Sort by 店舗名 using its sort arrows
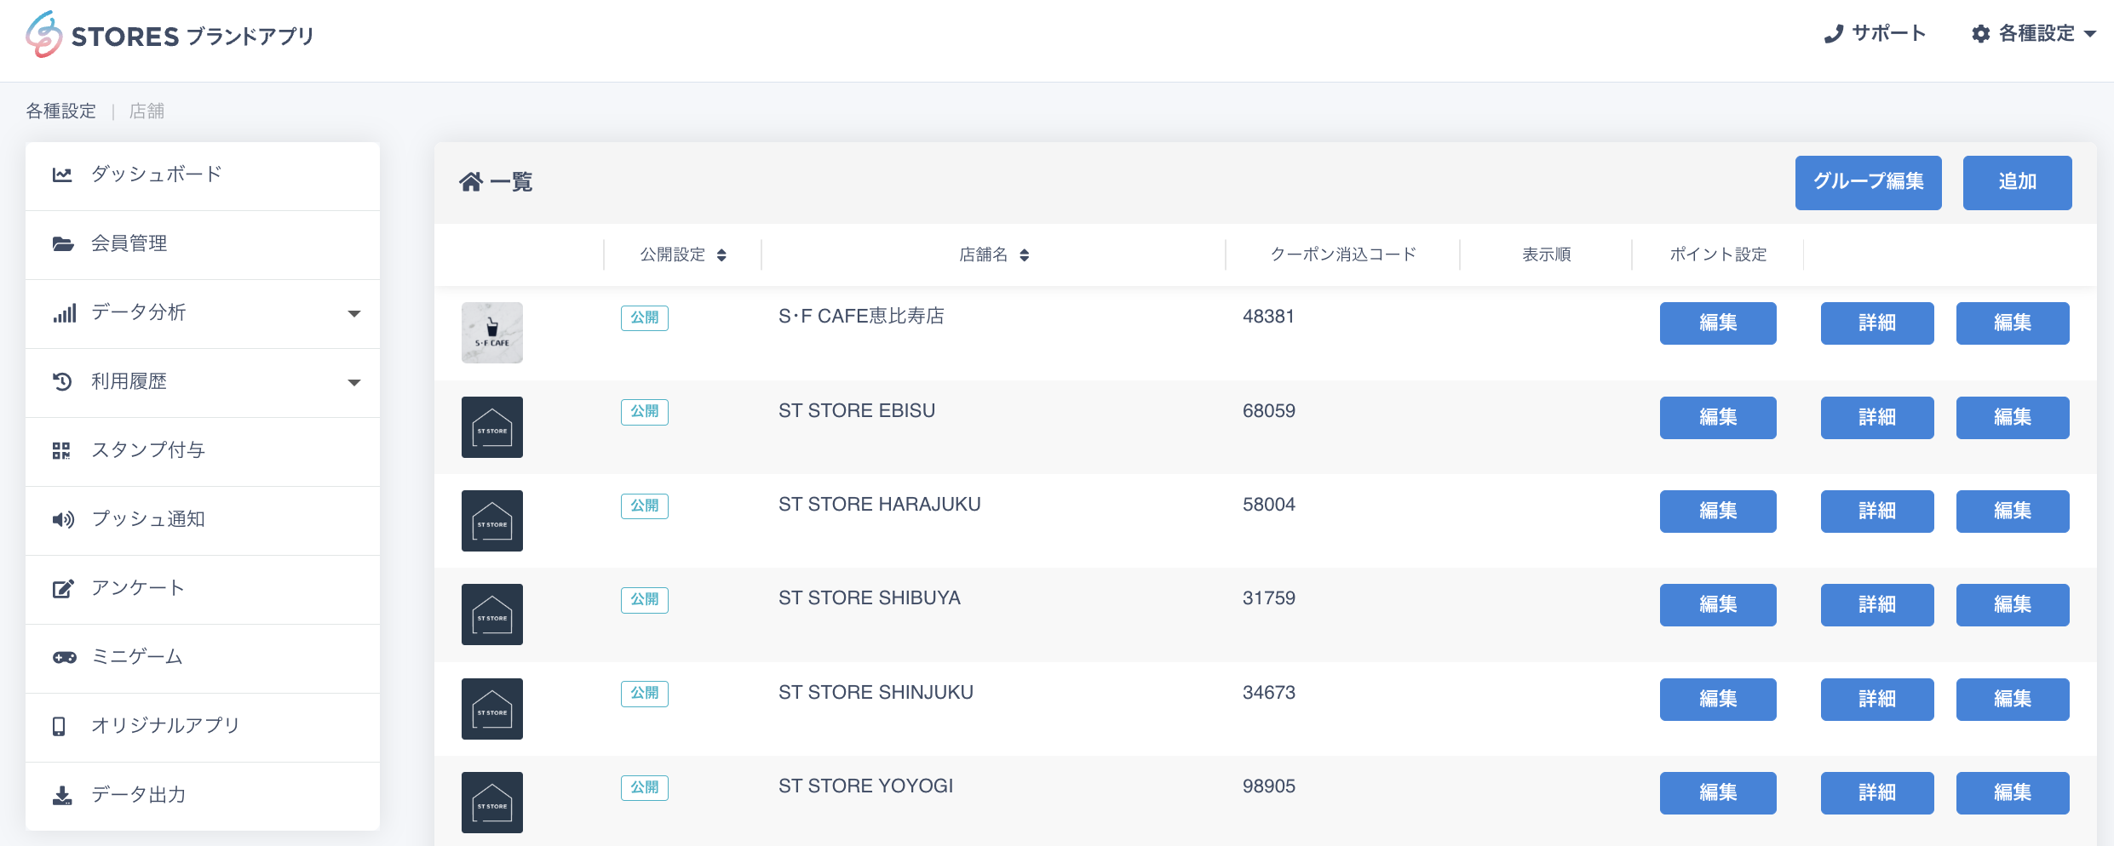 click(x=1025, y=255)
